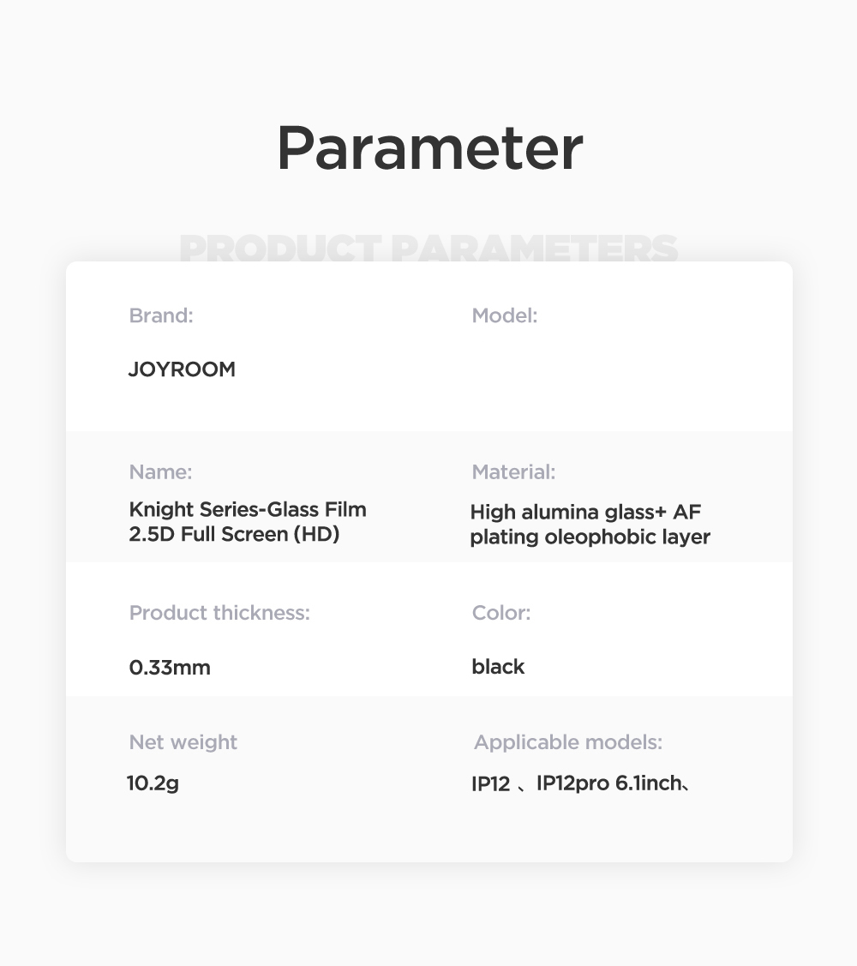
Task: Click the 2.5D Full Screen (HD) line
Action: [234, 534]
